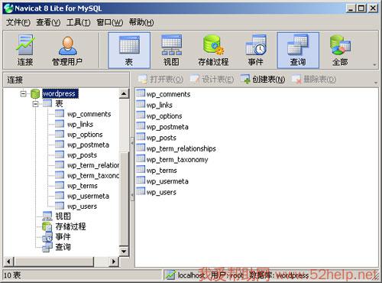Open the 存储过程 stored procedure icon
The height and width of the screenshot is (283, 382).
(x=213, y=50)
